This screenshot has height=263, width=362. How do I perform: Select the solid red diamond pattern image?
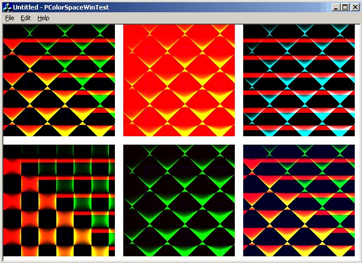pyautogui.click(x=179, y=80)
